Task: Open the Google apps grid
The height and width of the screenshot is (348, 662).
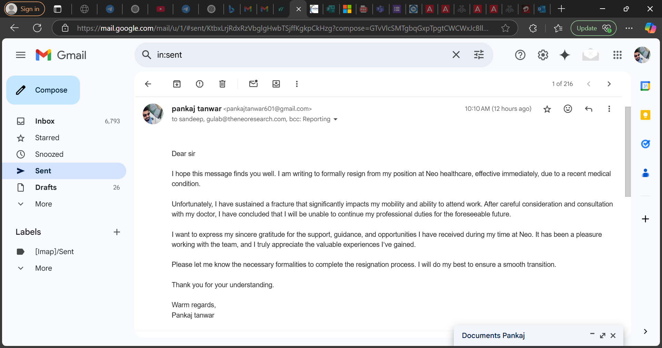Action: (x=617, y=55)
